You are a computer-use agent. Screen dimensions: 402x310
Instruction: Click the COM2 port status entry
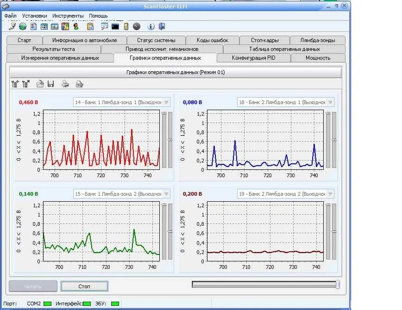pyautogui.click(x=34, y=304)
